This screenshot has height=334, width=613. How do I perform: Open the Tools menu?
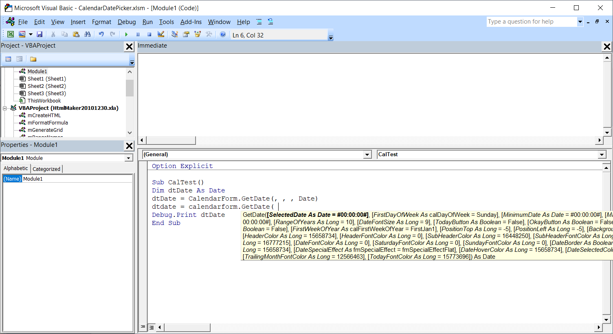pyautogui.click(x=166, y=22)
